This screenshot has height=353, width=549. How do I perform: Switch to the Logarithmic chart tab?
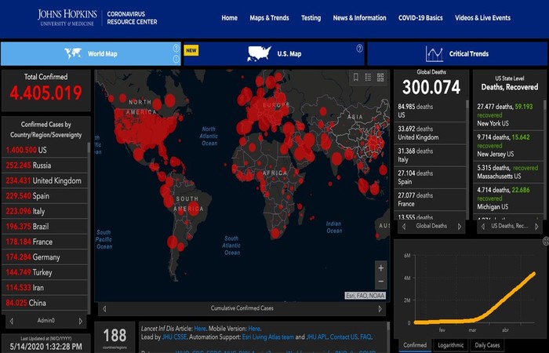pos(450,345)
